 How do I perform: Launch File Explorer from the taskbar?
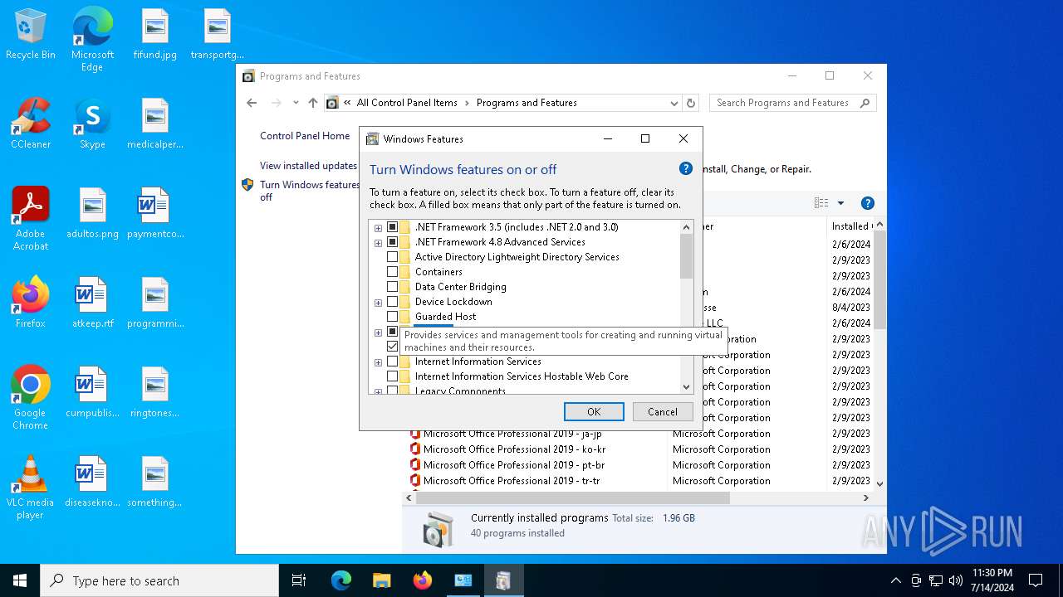pyautogui.click(x=381, y=580)
